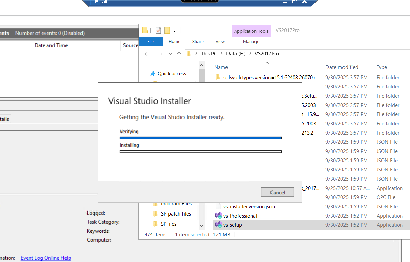Open the File tab in Explorer
Screen dimensions: 410x262
[x=150, y=41]
